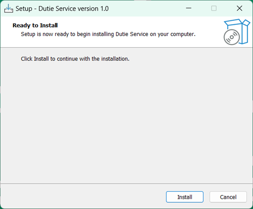Click the "Click Install to continue" instruction text
This screenshot has width=253, height=209.
point(75,59)
